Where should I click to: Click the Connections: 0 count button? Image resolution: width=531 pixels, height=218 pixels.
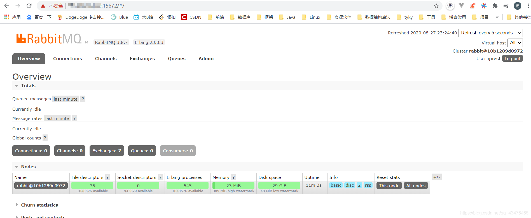tap(31, 151)
